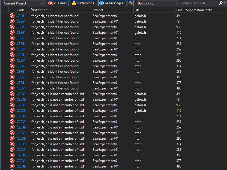
Task: Click the red X icon beside the last error row
Action: pyautogui.click(x=12, y=166)
